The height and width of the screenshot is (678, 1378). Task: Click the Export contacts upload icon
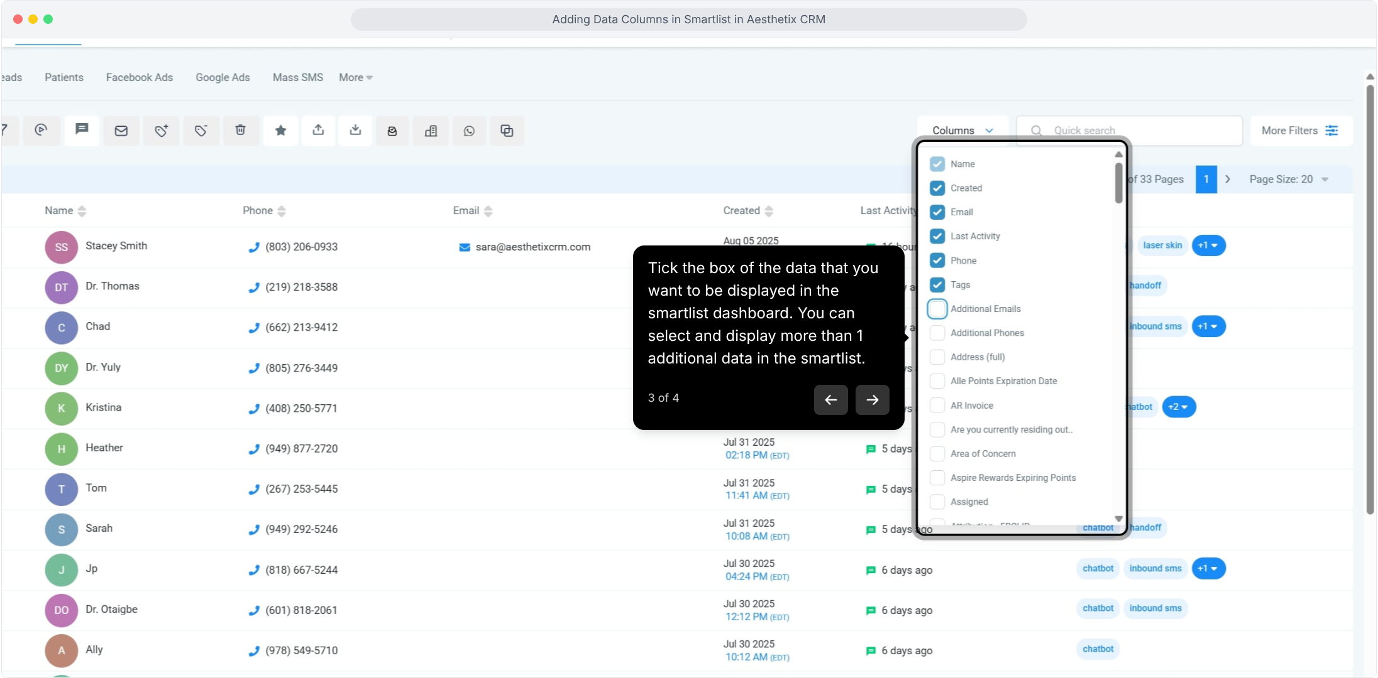pos(319,131)
